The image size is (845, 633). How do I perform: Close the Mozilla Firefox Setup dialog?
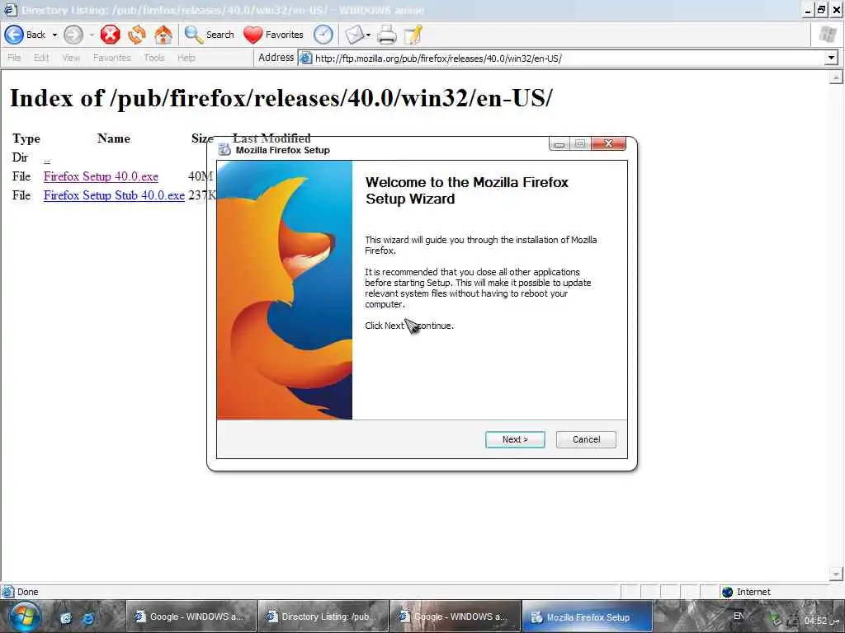pos(608,143)
